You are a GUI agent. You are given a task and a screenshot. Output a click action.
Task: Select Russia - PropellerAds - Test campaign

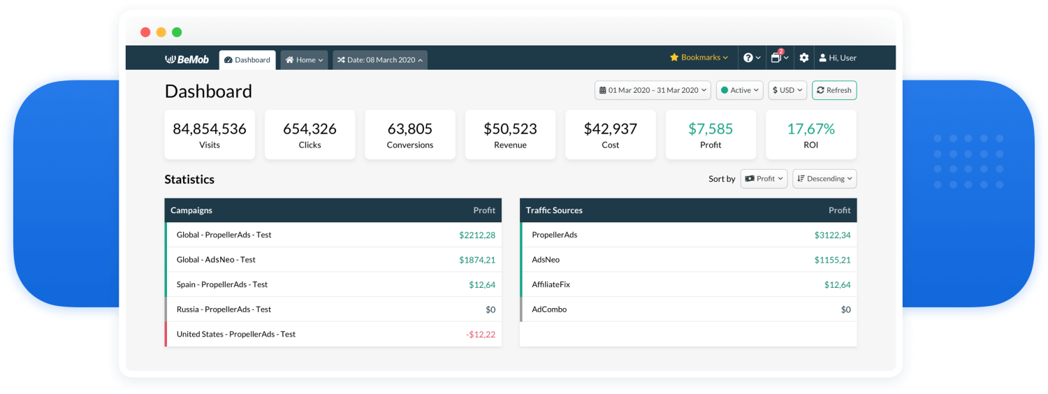[333, 309]
